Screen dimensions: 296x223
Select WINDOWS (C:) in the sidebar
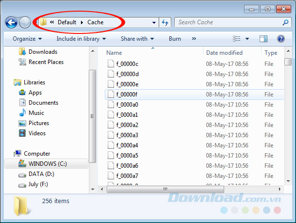click(x=48, y=164)
